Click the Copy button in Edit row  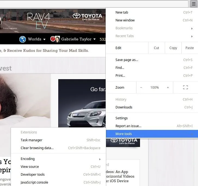point(173,48)
